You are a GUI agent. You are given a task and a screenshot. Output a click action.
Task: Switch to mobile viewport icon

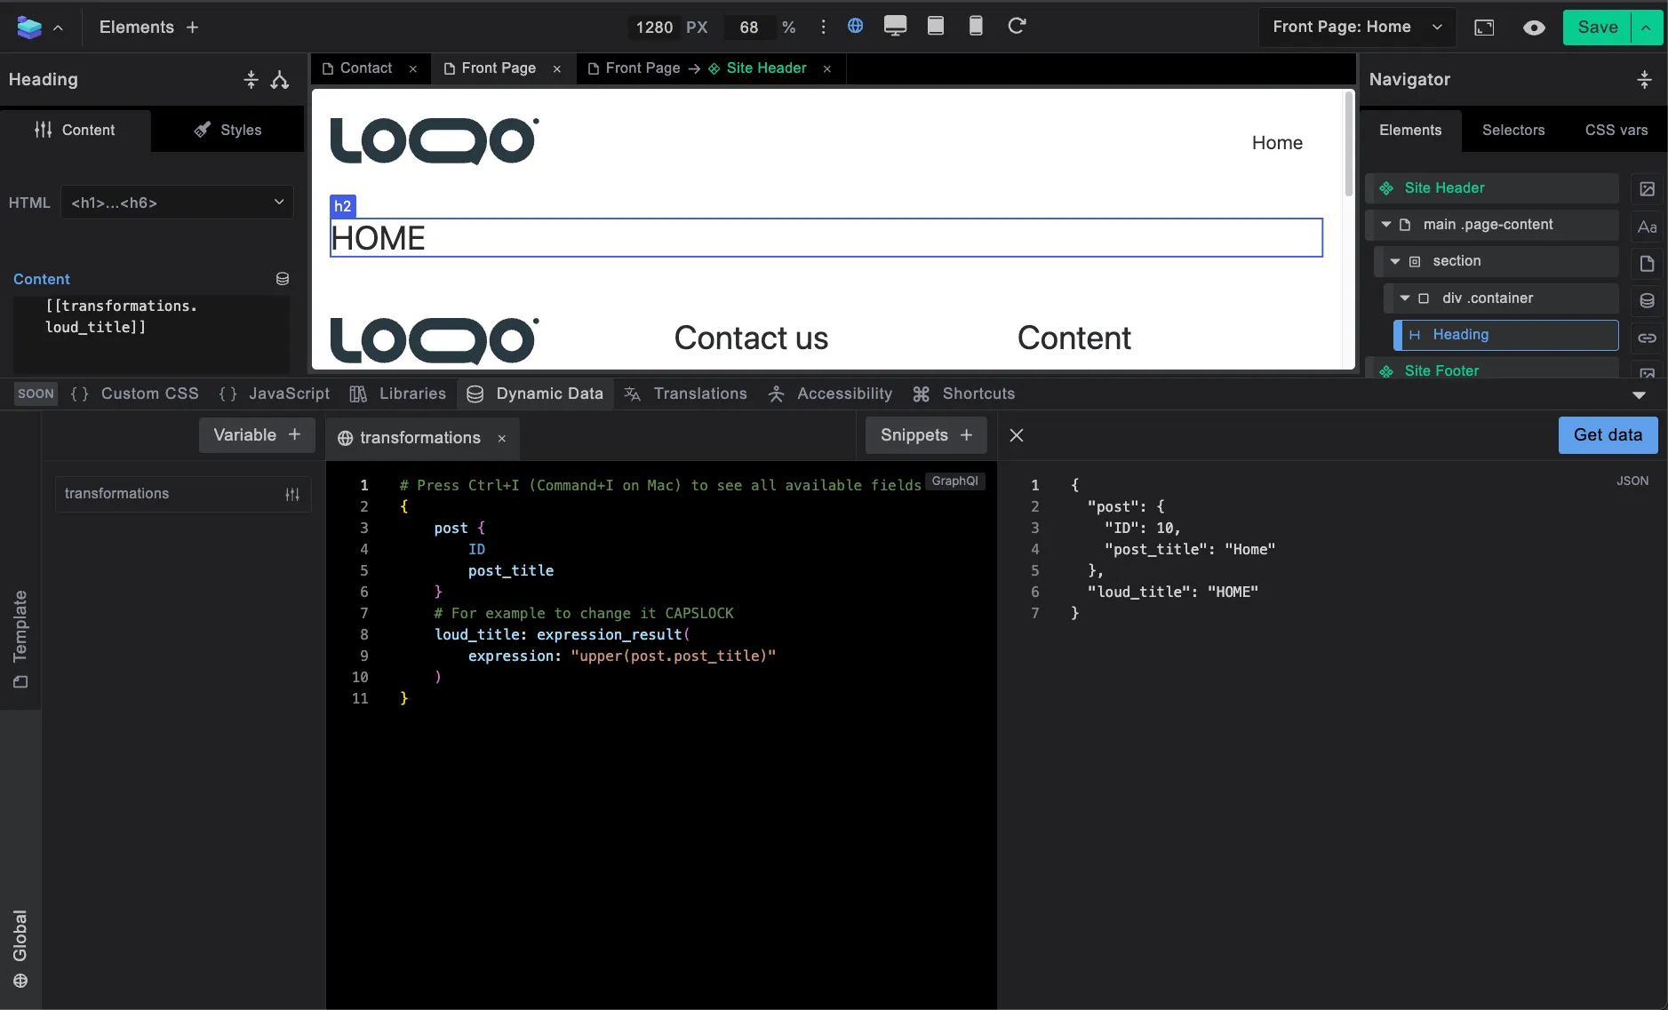point(976,27)
